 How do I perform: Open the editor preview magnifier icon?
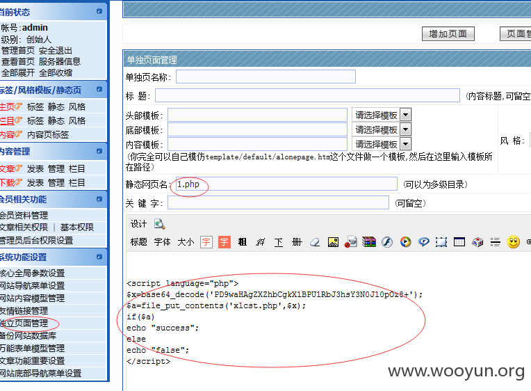159,224
